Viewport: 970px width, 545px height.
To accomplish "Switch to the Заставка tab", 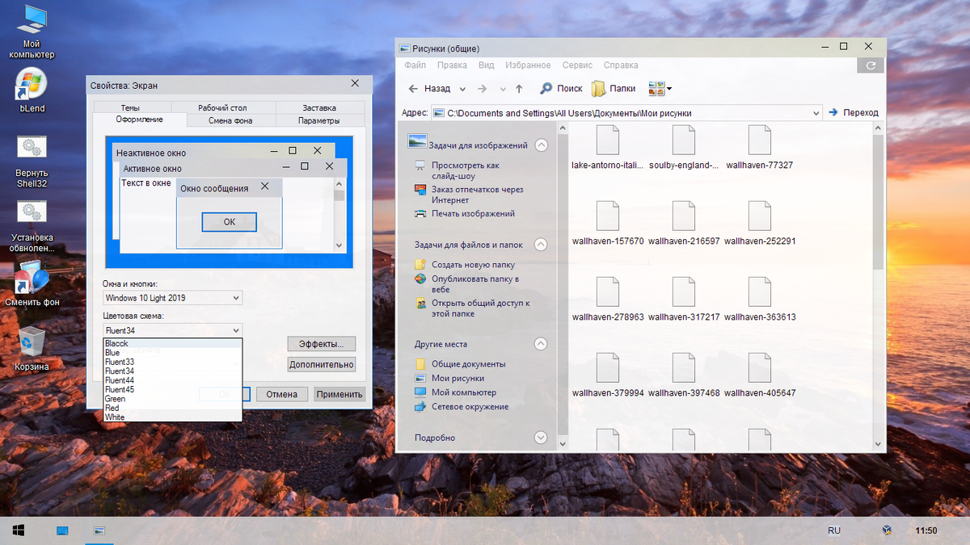I will (322, 106).
